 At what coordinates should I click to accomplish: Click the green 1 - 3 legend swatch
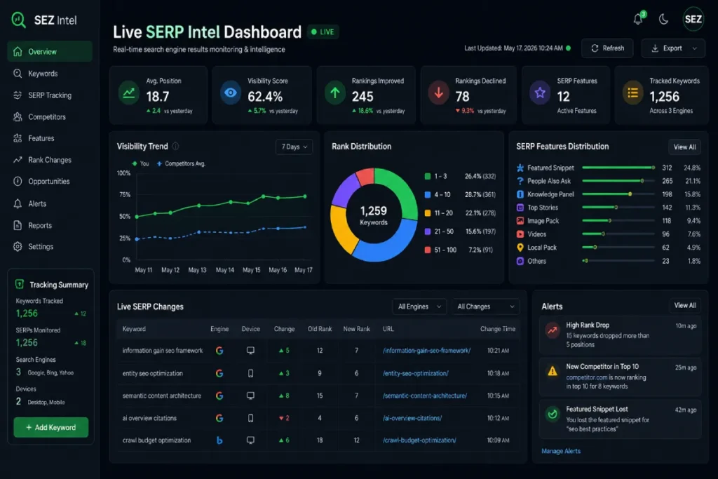pos(428,176)
